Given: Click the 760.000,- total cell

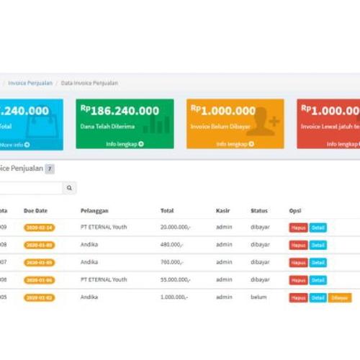Looking at the screenshot, I should click(171, 262).
